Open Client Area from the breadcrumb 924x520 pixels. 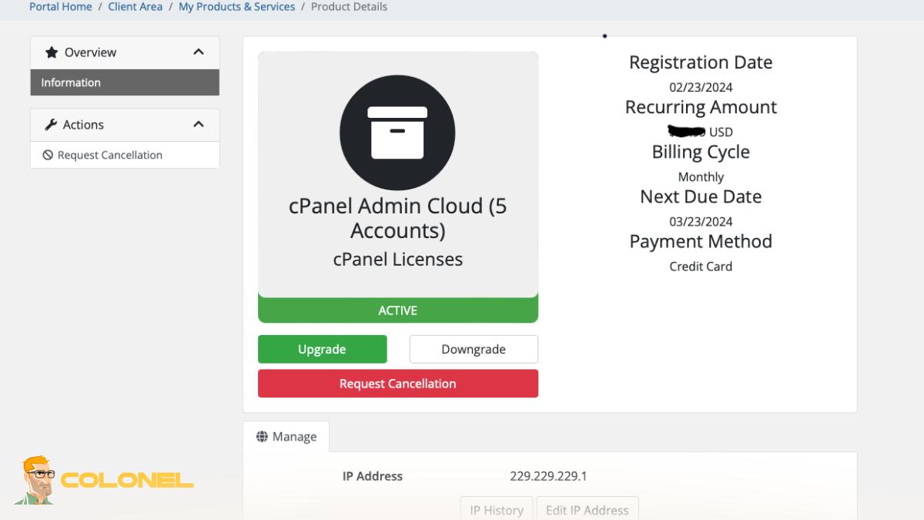[x=135, y=6]
